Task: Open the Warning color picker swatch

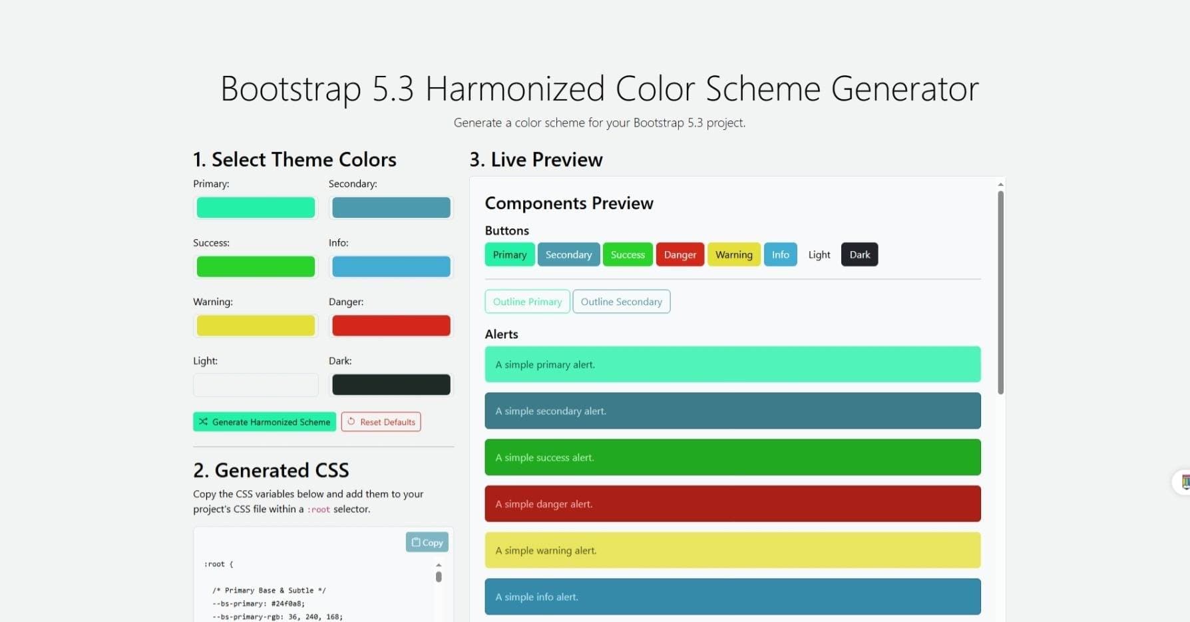Action: coord(256,326)
